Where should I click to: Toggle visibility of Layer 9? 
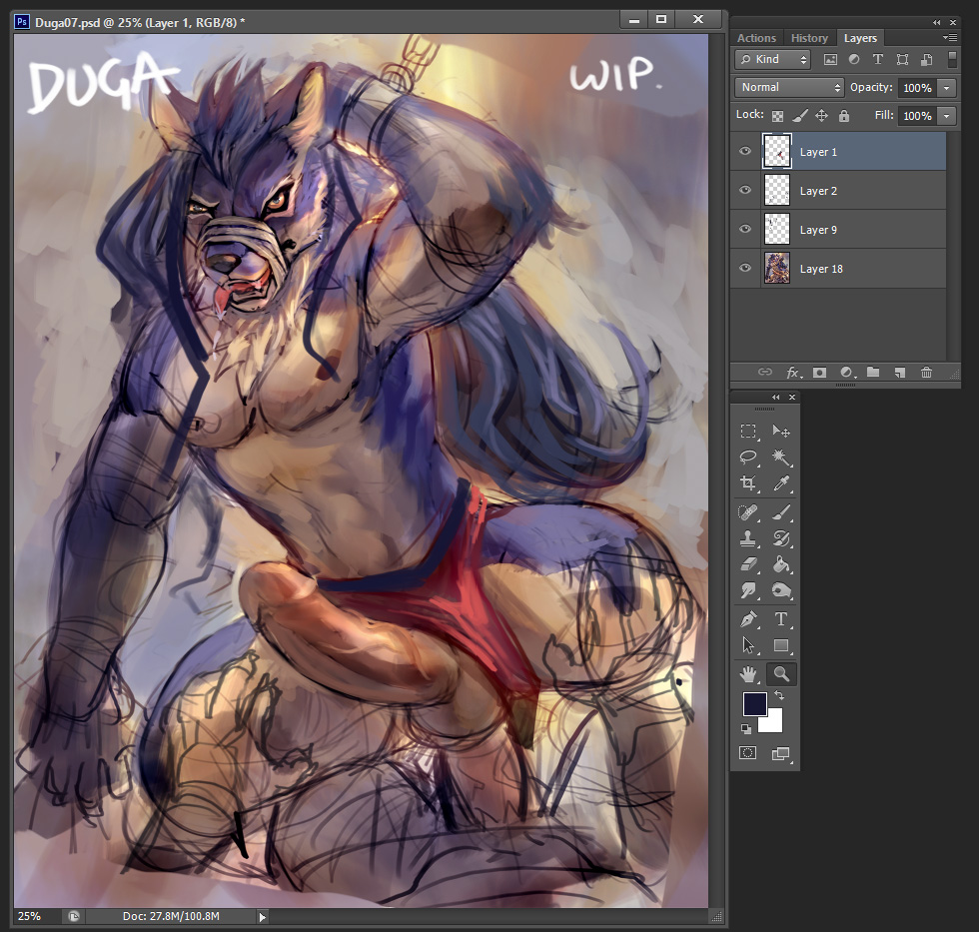point(745,229)
